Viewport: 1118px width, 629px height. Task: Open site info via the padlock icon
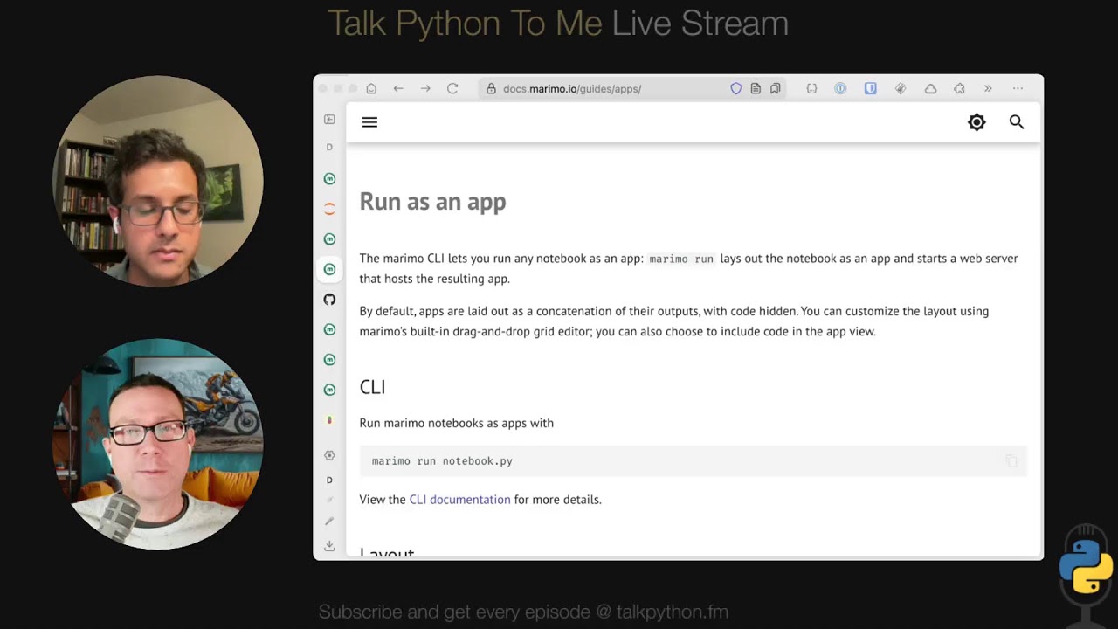493,88
